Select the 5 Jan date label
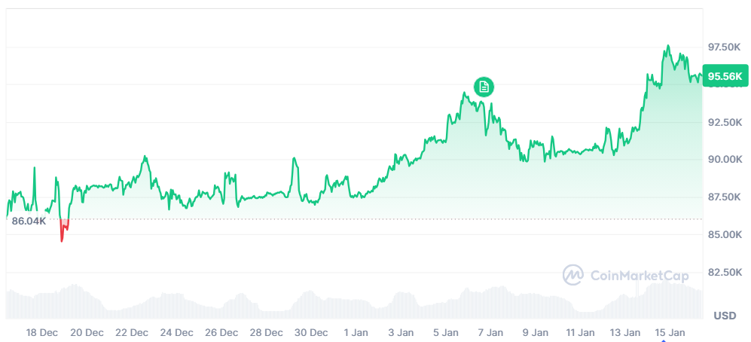The height and width of the screenshot is (342, 751). [446, 332]
